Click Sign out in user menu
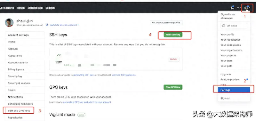 [234, 99]
